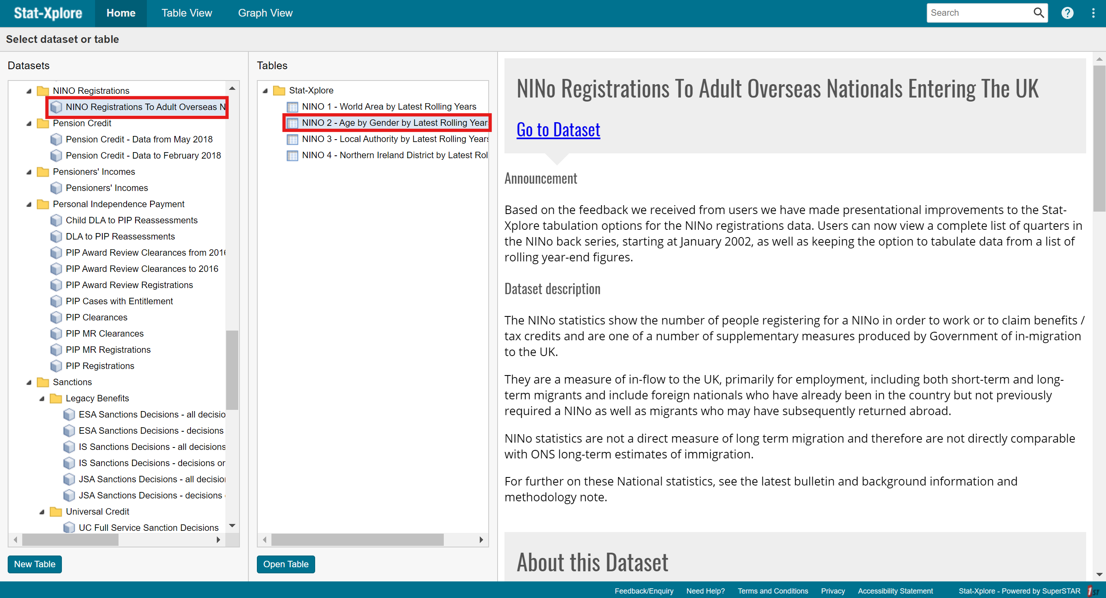Image resolution: width=1106 pixels, height=598 pixels.
Task: Click the description pane vertical scrollbar thumb
Action: (x=1099, y=138)
